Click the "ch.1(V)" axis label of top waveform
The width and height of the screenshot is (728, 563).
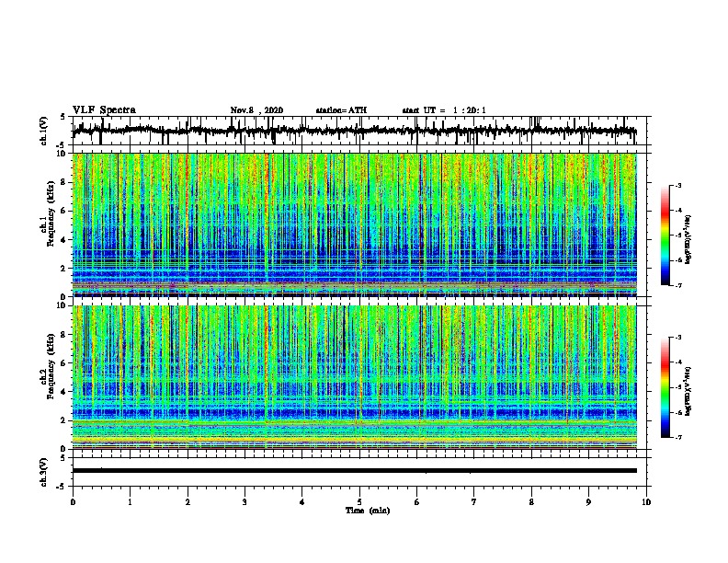pyautogui.click(x=43, y=131)
